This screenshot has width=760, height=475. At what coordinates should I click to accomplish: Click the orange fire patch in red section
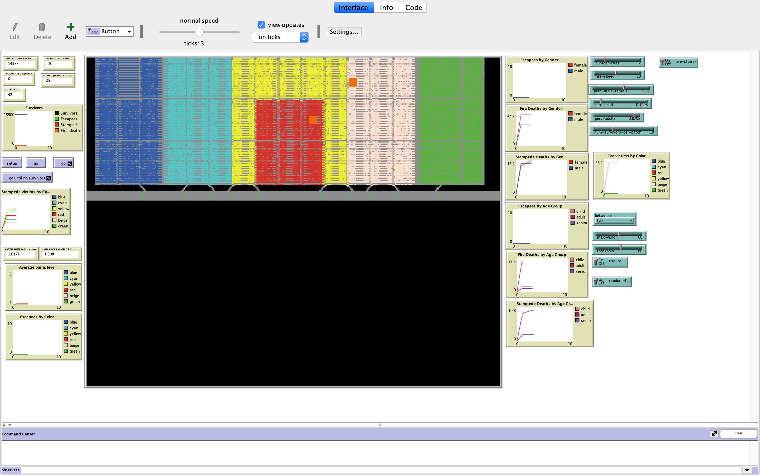(x=313, y=120)
